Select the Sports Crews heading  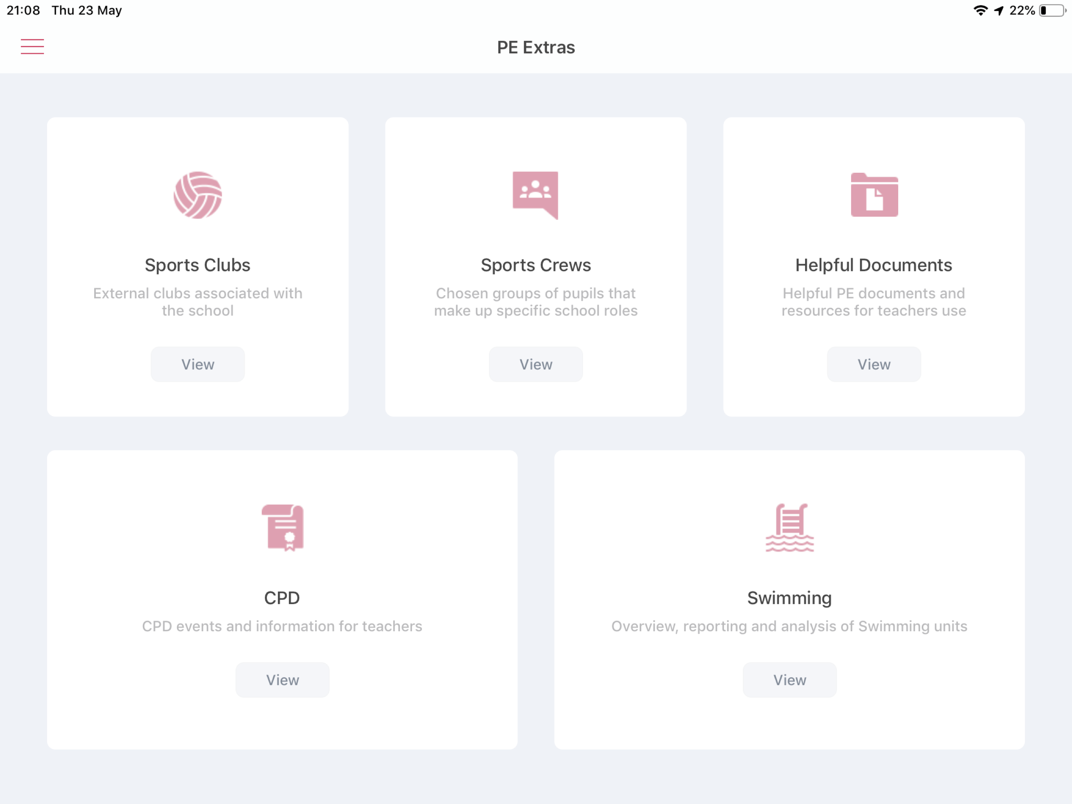[536, 265]
